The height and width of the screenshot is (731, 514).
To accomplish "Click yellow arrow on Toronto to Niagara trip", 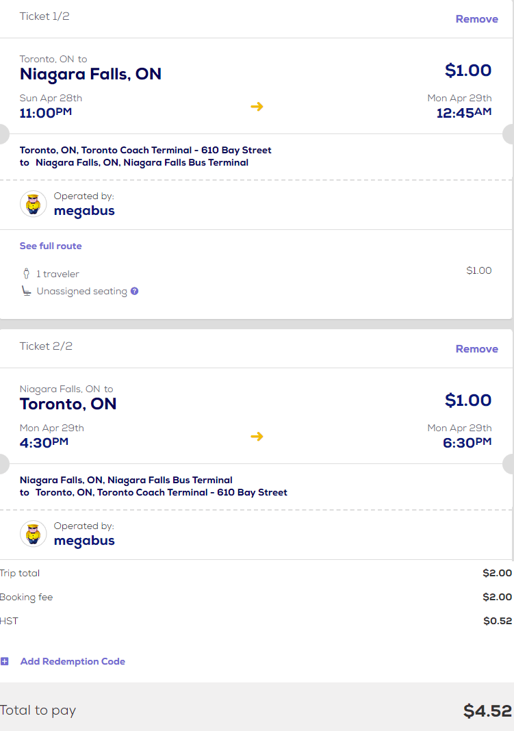I will tap(257, 106).
